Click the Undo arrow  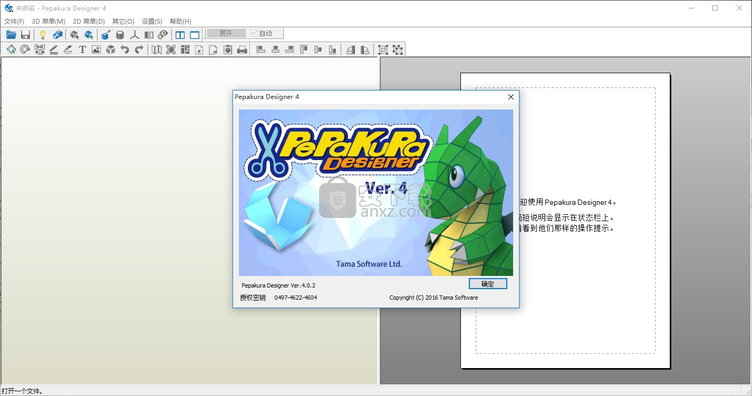click(x=125, y=49)
